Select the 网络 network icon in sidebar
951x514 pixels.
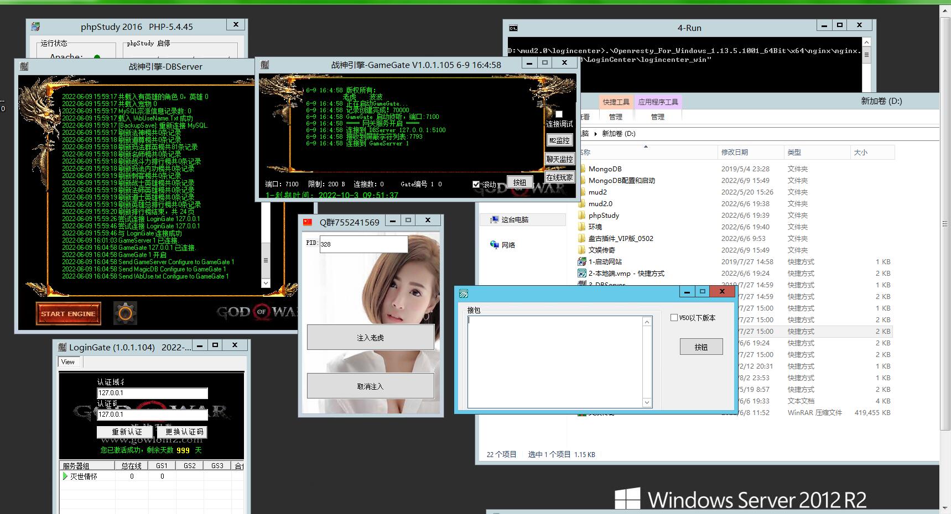click(x=495, y=245)
